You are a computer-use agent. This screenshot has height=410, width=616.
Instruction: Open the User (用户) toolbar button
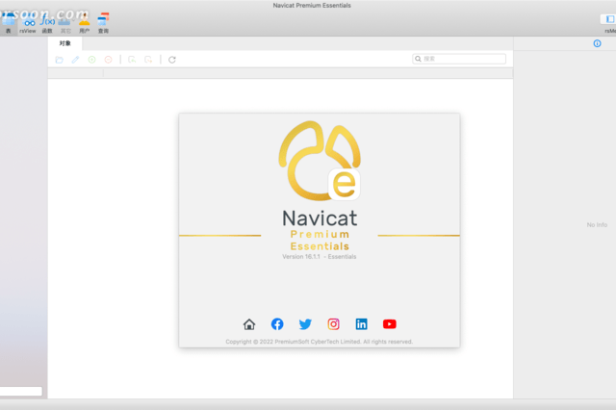(x=84, y=24)
